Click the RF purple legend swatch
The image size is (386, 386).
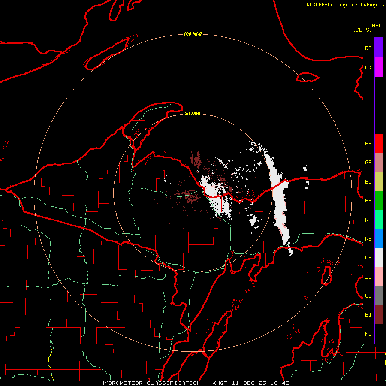coord(379,48)
